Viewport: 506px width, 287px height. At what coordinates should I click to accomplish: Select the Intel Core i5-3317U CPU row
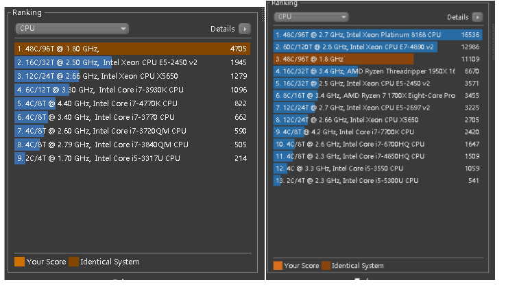tap(132, 158)
